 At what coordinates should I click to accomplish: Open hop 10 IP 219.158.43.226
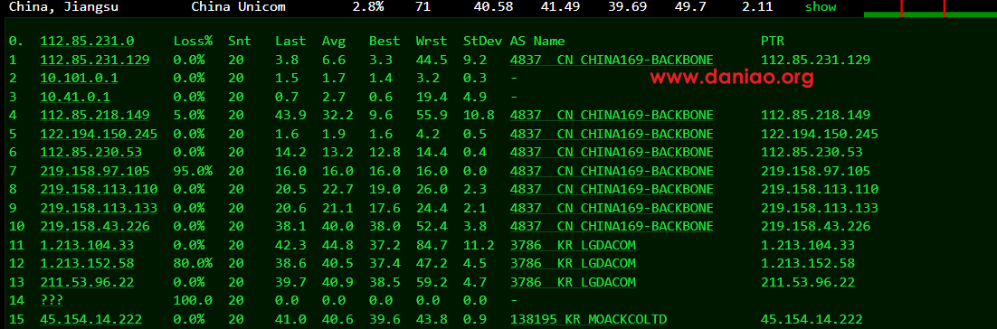pos(95,226)
